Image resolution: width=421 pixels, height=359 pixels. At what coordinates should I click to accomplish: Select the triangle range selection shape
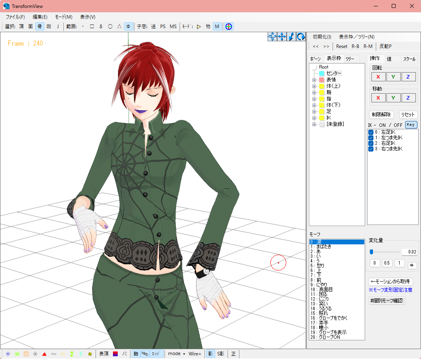pos(119,27)
